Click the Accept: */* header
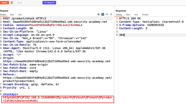This screenshot has height=104, width=186. (12, 55)
